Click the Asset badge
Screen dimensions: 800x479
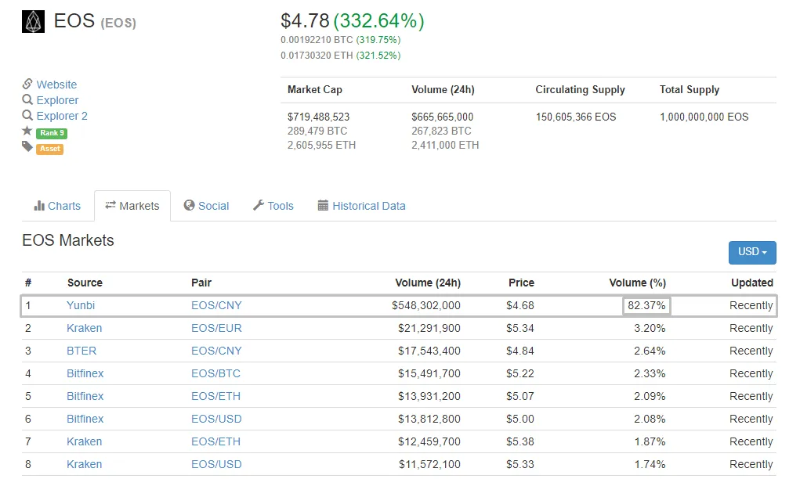tap(49, 149)
